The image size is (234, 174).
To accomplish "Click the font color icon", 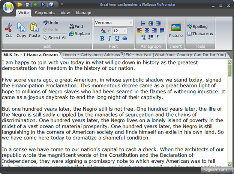I will pos(103,31).
